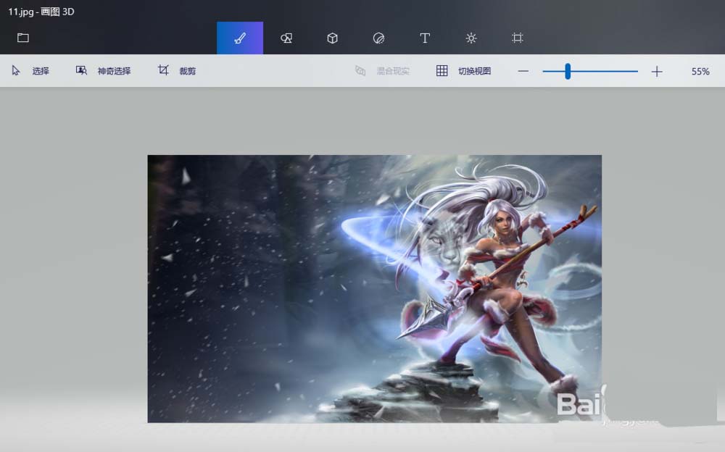Activate the Magic Select tool
The height and width of the screenshot is (452, 725).
[x=80, y=70]
